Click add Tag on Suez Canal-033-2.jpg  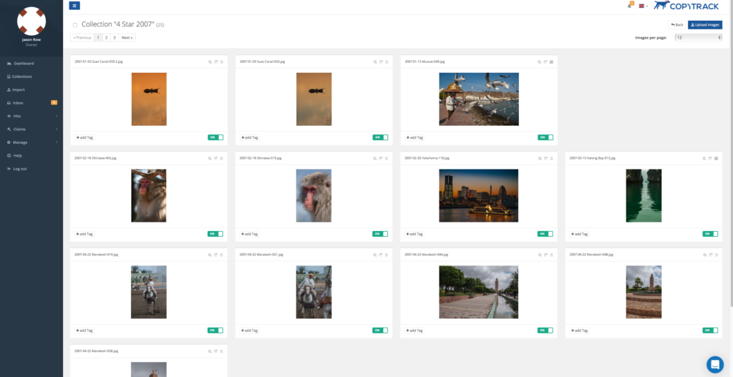coord(84,137)
